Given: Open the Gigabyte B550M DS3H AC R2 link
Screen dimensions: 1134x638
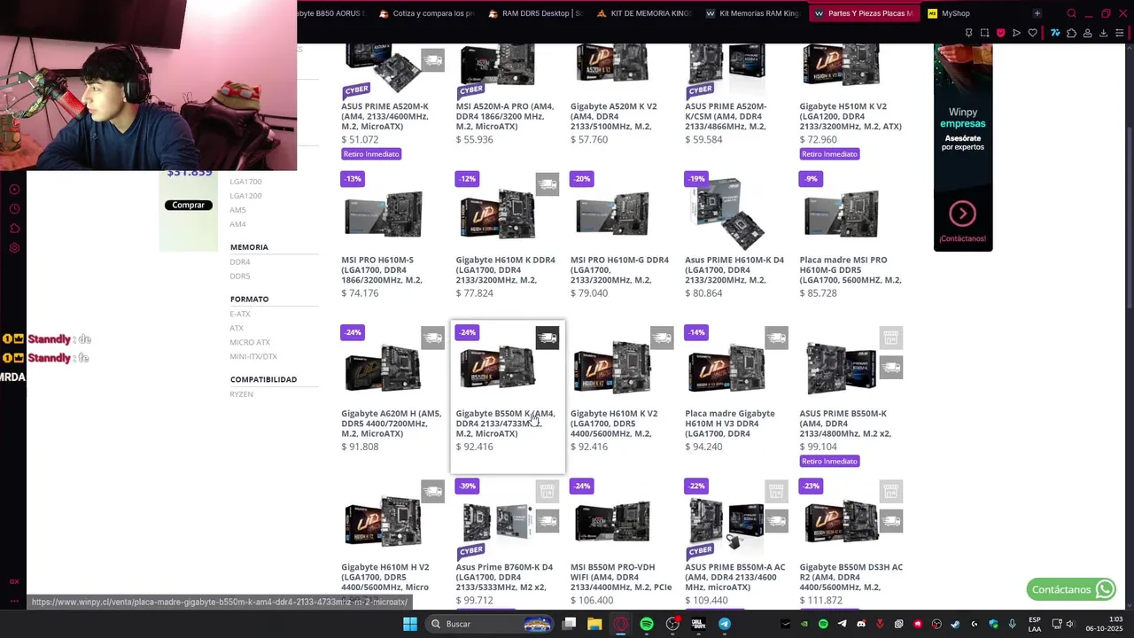Looking at the screenshot, I should pos(850,577).
